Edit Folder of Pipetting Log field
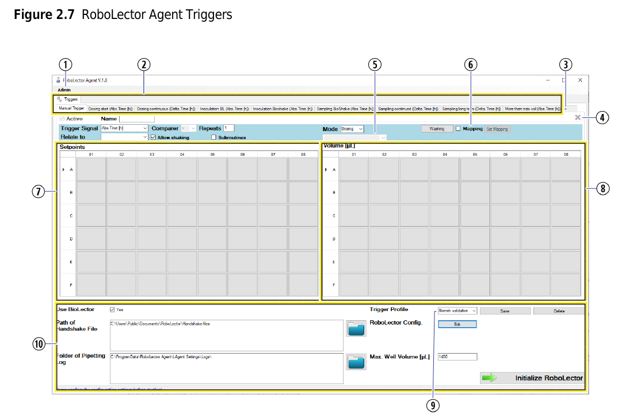Screen dimensions: 633x414 tap(227, 369)
